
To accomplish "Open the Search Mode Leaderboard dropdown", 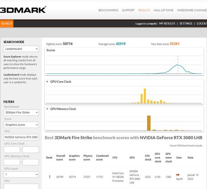I will (21, 49).
